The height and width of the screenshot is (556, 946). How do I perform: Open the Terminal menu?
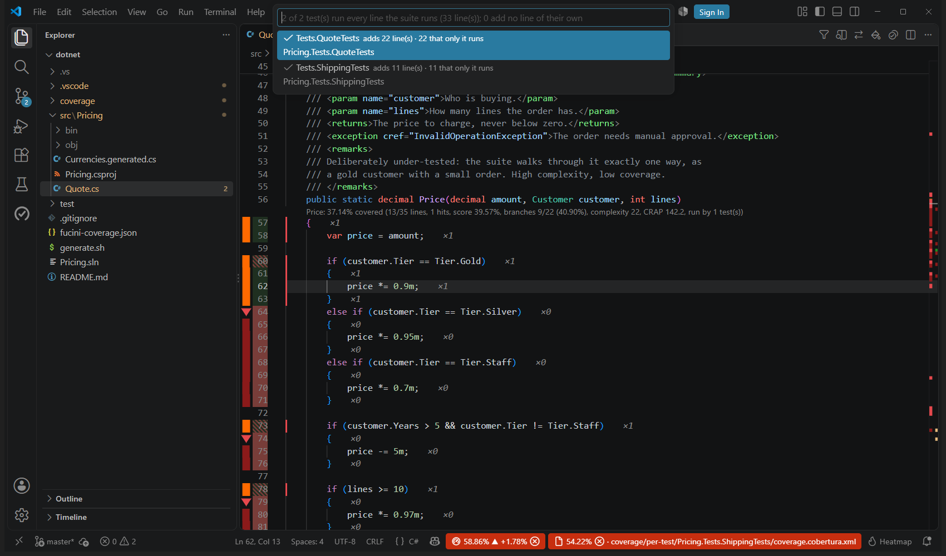click(x=220, y=12)
